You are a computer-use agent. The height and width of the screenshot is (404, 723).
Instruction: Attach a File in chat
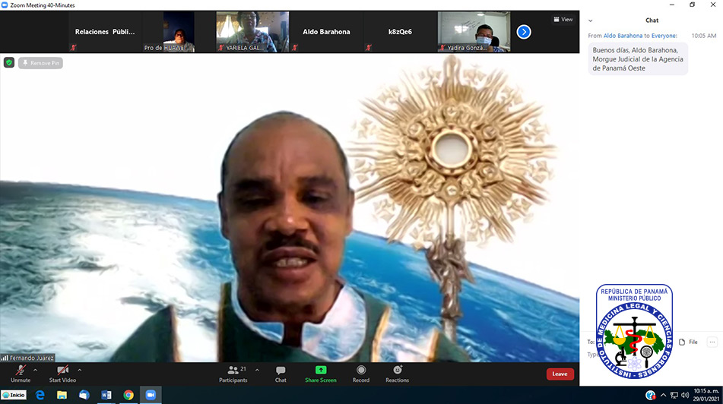[689, 342]
